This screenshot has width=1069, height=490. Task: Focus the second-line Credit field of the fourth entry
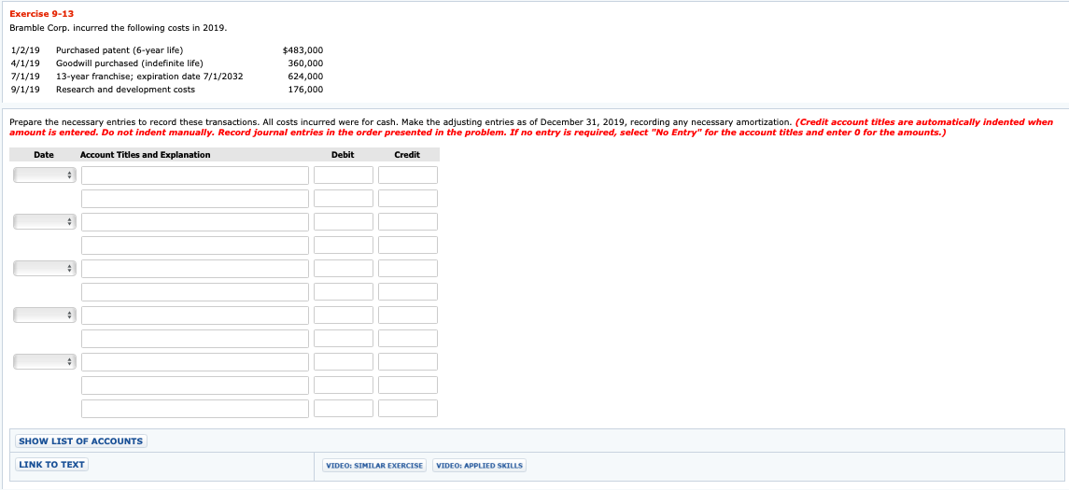coord(408,338)
